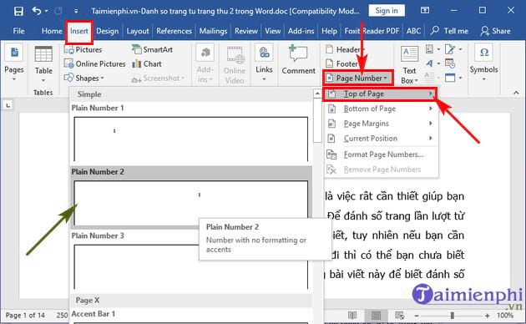Choose Plain Number 3 thumbnail
This screenshot has width=526, height=324.
point(190,266)
